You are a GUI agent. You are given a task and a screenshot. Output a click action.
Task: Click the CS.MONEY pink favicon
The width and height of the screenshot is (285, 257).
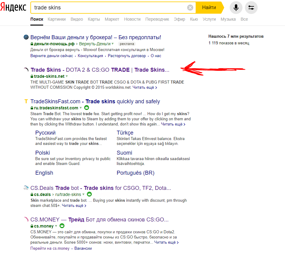click(x=26, y=219)
